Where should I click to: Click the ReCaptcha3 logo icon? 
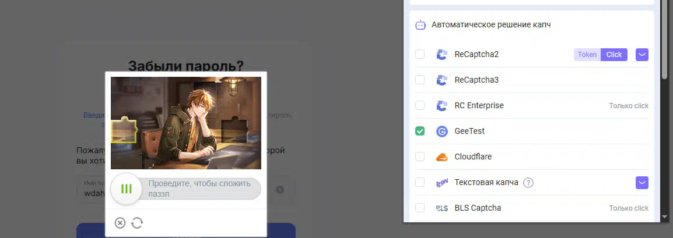[x=441, y=80]
